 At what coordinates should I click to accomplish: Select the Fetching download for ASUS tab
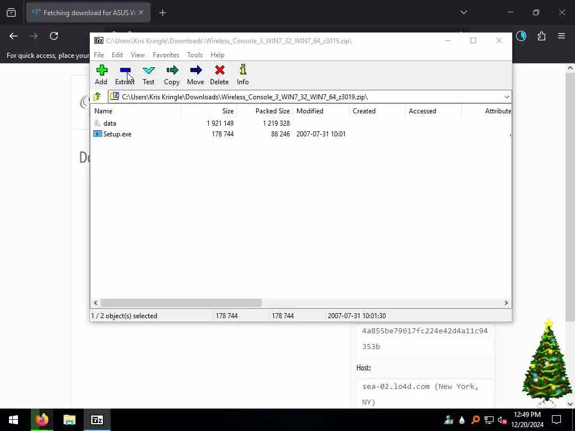[88, 13]
